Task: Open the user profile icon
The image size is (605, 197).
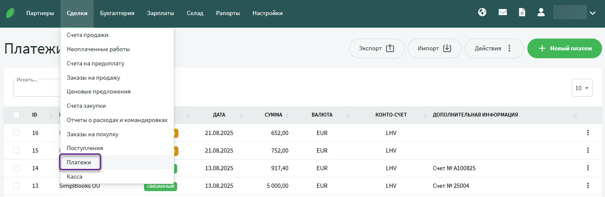Action: pos(541,13)
